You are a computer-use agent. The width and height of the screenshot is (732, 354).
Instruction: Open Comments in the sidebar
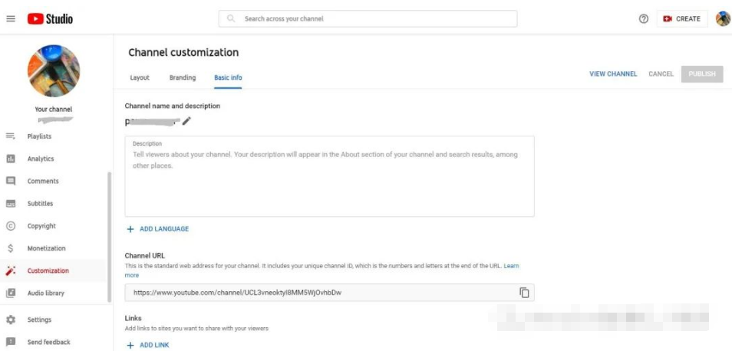point(43,181)
